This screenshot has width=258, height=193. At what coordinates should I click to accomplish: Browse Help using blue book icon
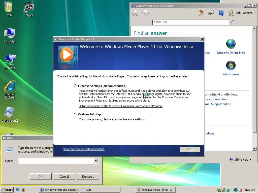(x=221, y=13)
